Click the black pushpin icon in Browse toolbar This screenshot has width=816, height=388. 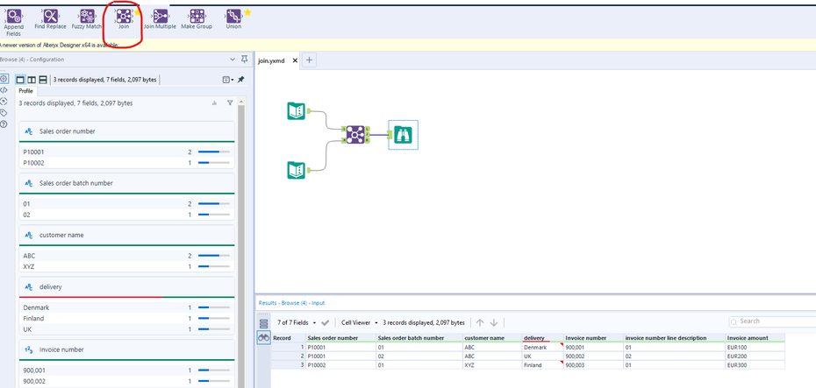(240, 80)
